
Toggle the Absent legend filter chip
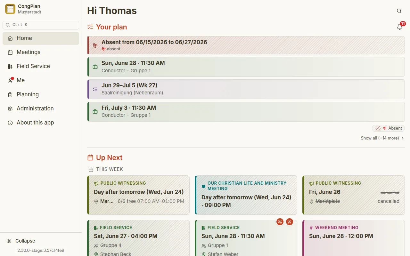click(x=388, y=128)
